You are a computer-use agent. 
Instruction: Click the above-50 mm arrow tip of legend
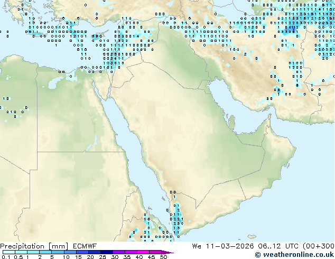[x=168, y=252]
